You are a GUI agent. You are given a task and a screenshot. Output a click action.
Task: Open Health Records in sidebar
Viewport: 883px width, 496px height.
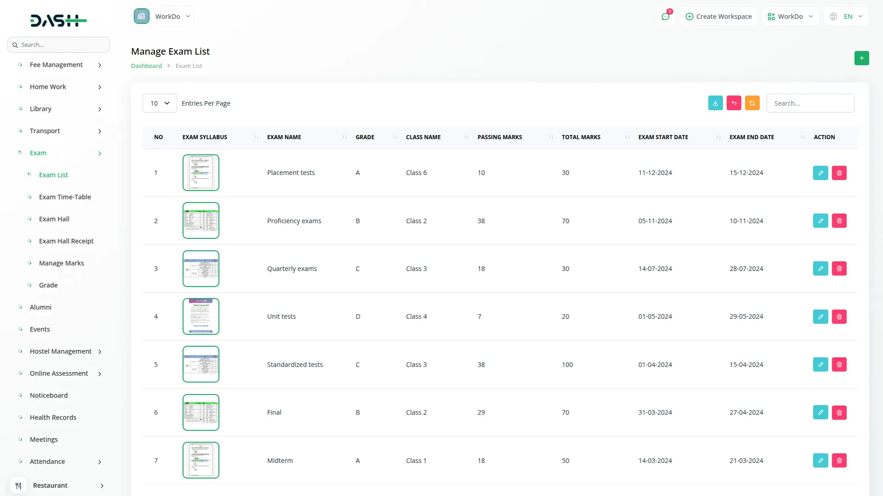53,417
